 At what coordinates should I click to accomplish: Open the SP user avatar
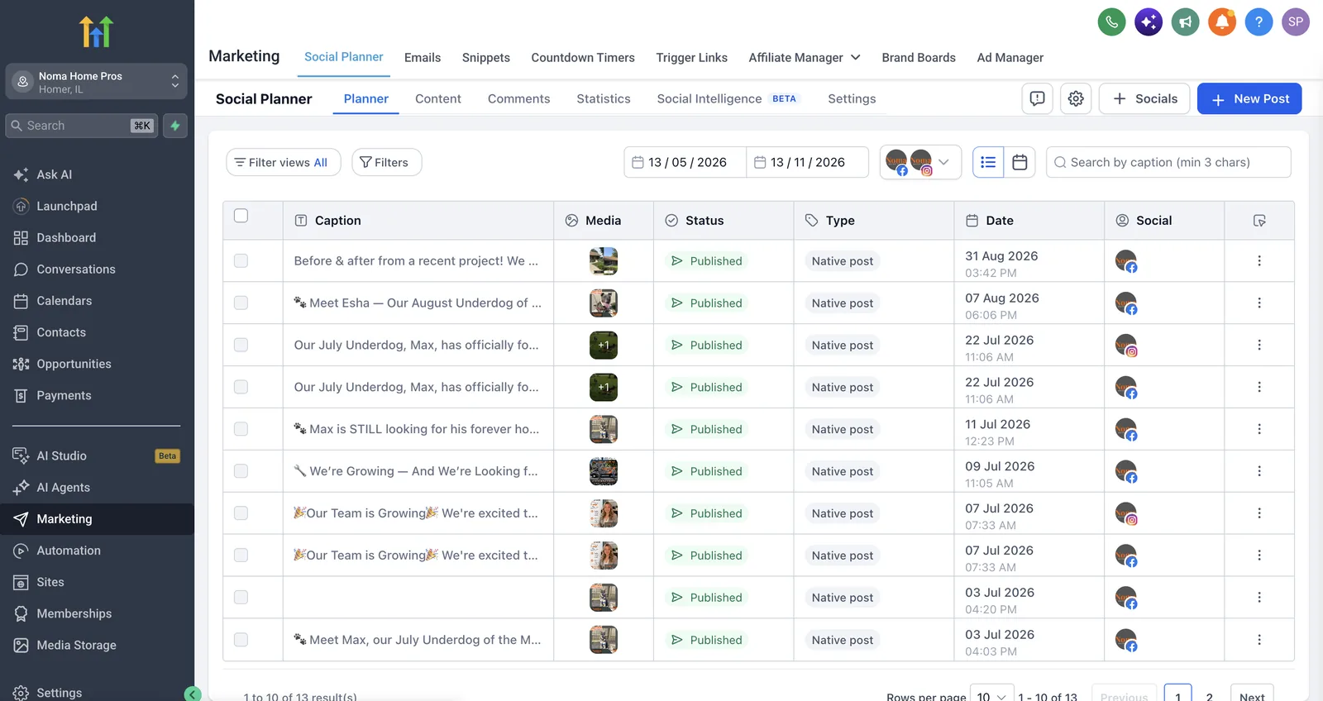coord(1296,22)
